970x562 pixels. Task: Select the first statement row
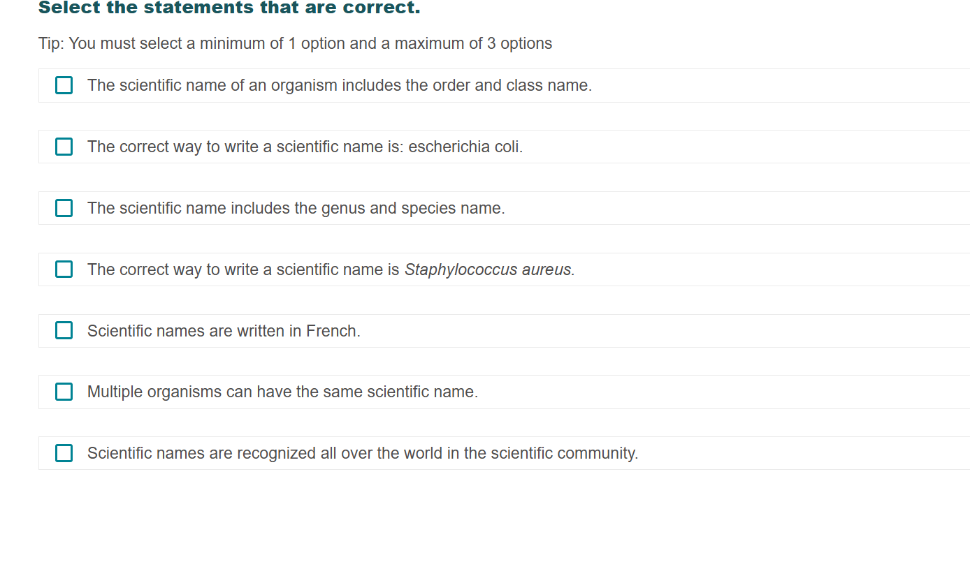click(x=339, y=85)
